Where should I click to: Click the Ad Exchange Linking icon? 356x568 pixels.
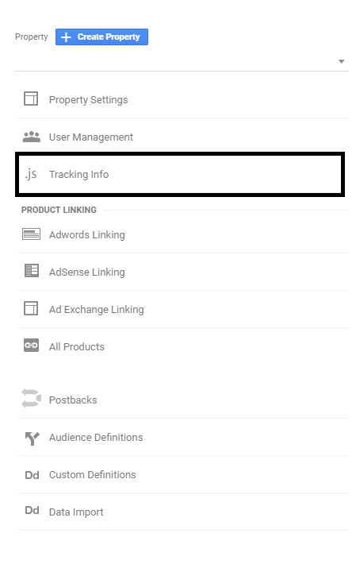31,308
